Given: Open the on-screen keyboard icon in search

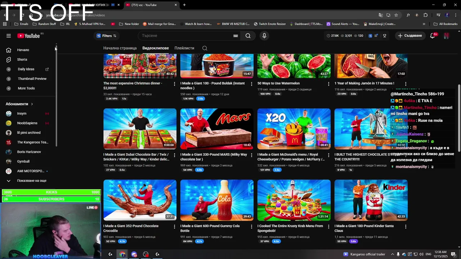Looking at the screenshot, I should [236, 36].
